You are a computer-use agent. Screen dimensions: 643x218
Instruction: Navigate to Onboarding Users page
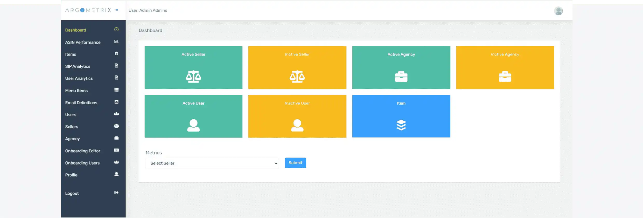(82, 163)
